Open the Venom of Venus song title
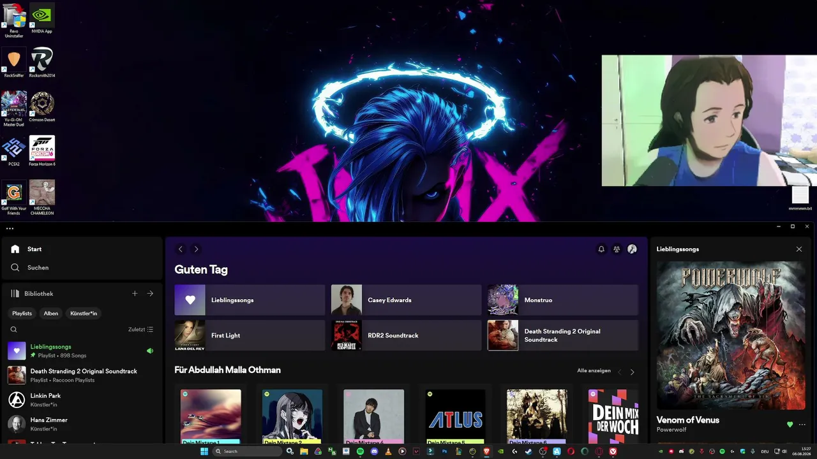The image size is (817, 459). coord(688,420)
